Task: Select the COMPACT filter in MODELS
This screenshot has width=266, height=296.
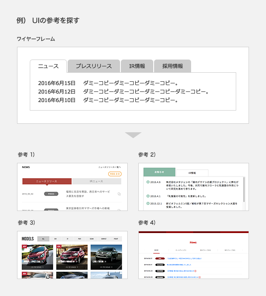Action: click(x=104, y=239)
